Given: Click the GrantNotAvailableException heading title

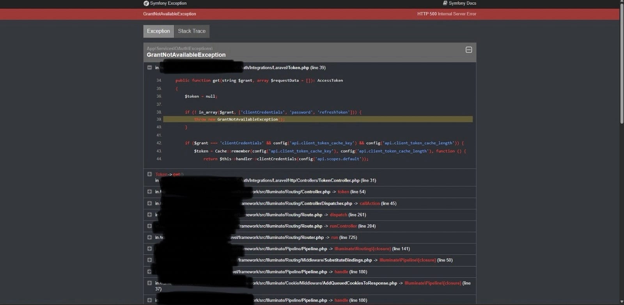Looking at the screenshot, I should click(x=186, y=55).
